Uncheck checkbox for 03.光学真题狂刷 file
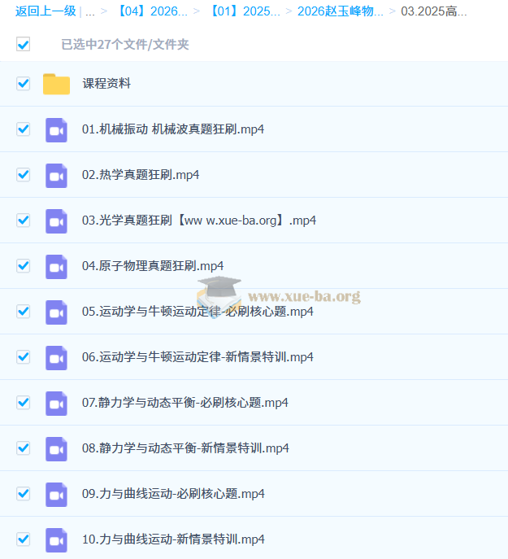The height and width of the screenshot is (559, 508). point(23,221)
